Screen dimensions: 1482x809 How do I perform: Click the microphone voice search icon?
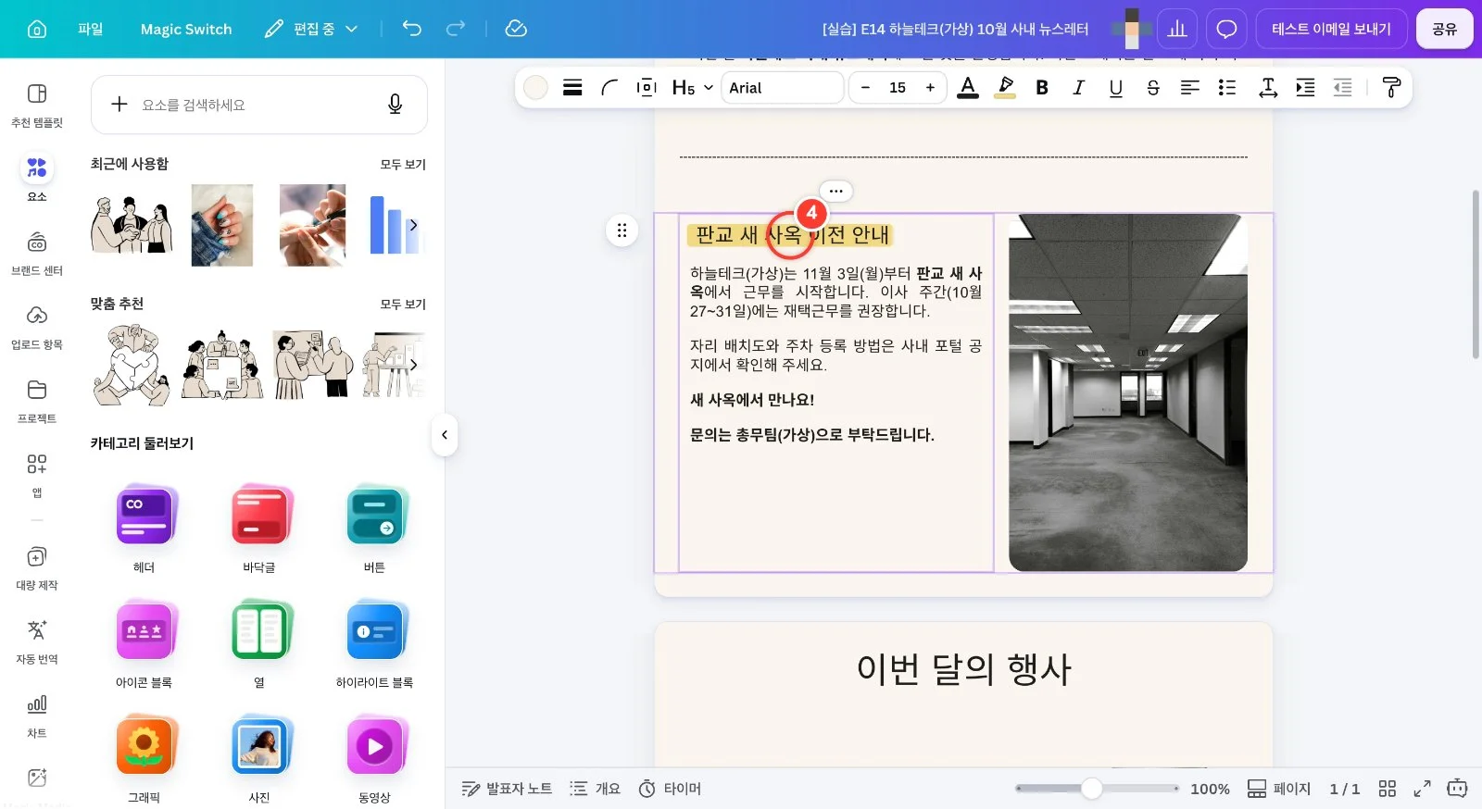(x=395, y=105)
